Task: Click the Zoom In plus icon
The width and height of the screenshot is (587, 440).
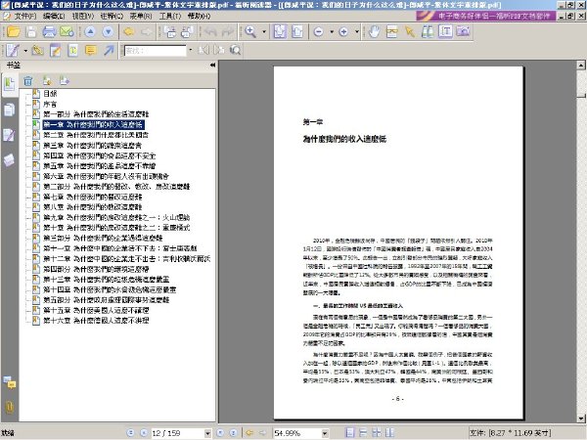Action: [343, 32]
